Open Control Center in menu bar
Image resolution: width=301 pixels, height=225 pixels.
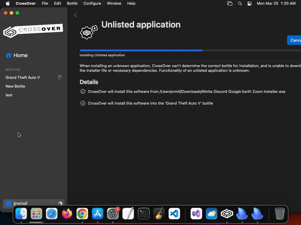click(x=250, y=4)
